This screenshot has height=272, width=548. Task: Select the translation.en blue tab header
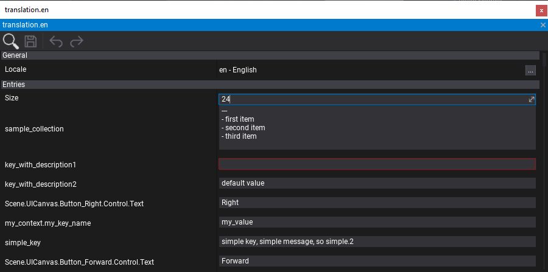pos(274,25)
